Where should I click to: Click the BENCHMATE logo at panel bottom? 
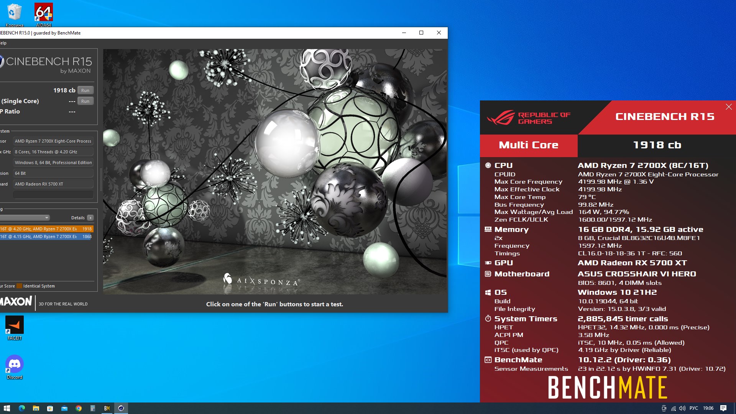608,388
